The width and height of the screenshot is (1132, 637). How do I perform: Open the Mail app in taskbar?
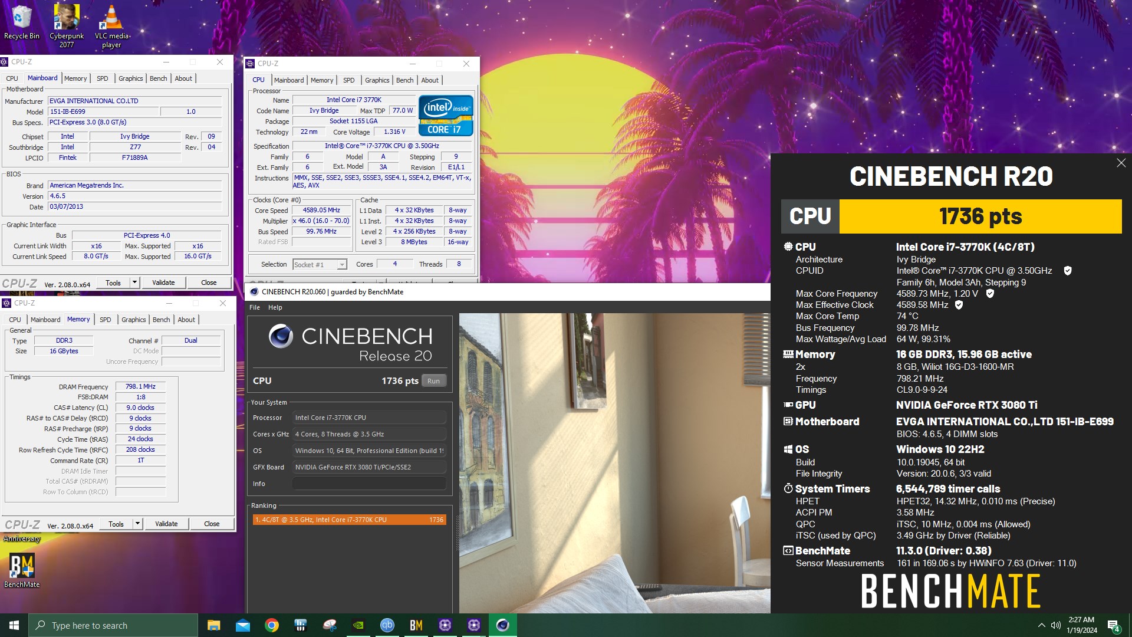click(x=243, y=625)
